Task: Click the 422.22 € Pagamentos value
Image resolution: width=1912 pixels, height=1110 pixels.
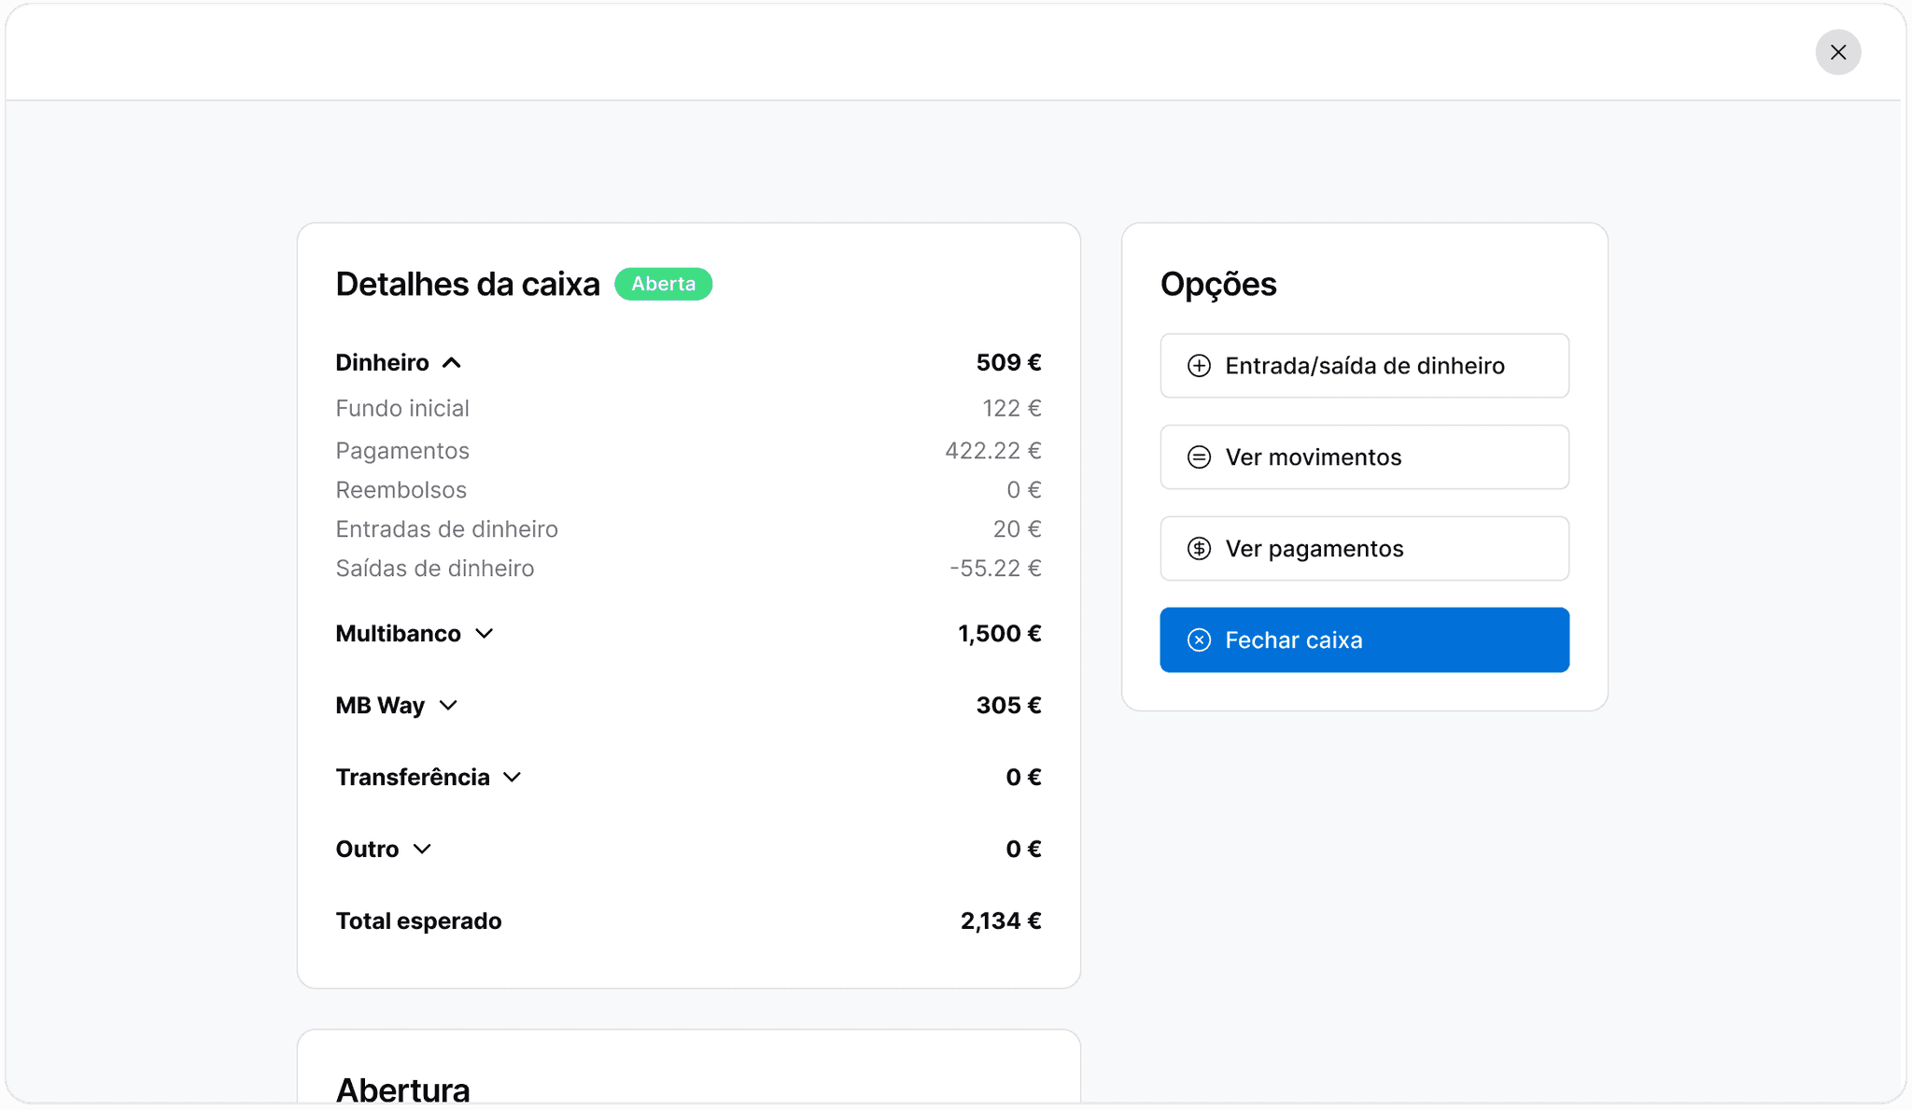Action: pyautogui.click(x=993, y=451)
